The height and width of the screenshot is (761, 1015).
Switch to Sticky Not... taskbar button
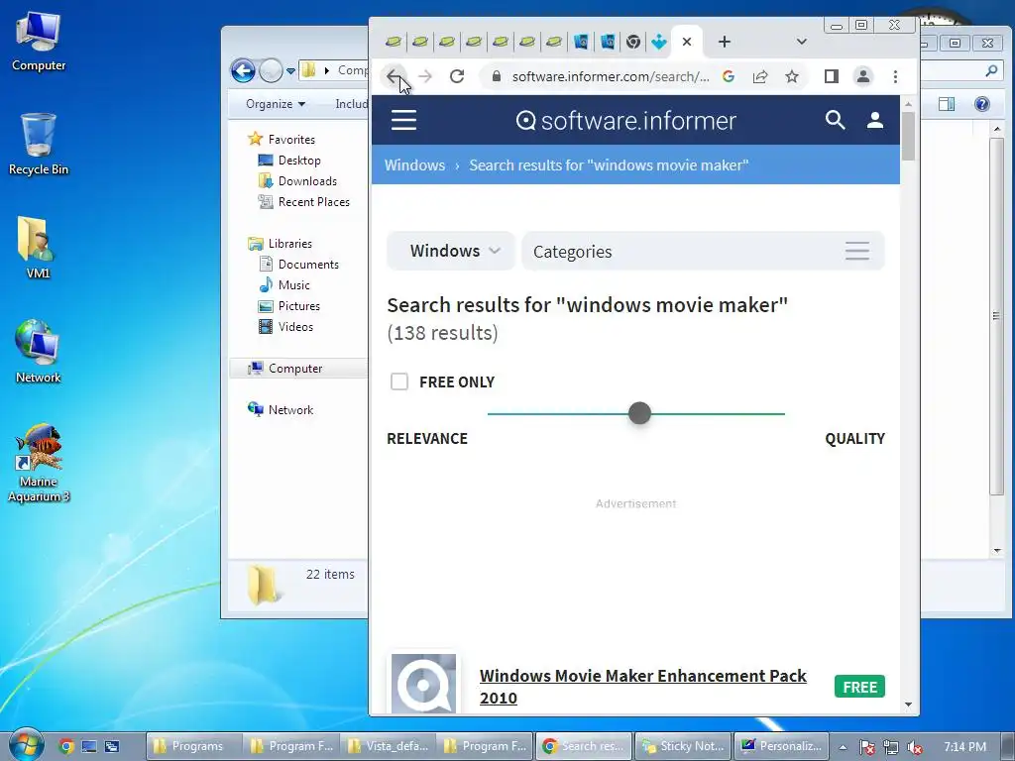click(684, 746)
